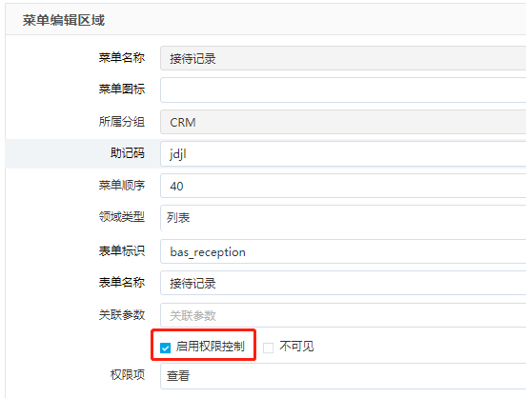The width and height of the screenshot is (526, 398).
Task: Click the 菜单顺序 label text
Action: click(122, 185)
